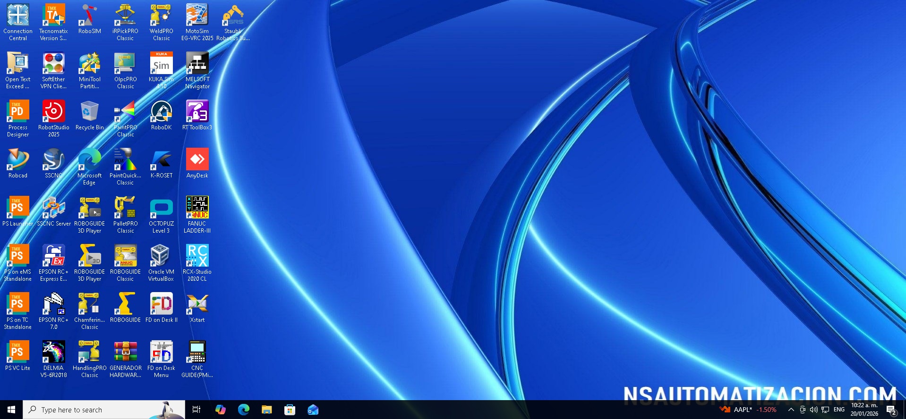Open the volume control in system tray
The width and height of the screenshot is (906, 419).
click(813, 410)
